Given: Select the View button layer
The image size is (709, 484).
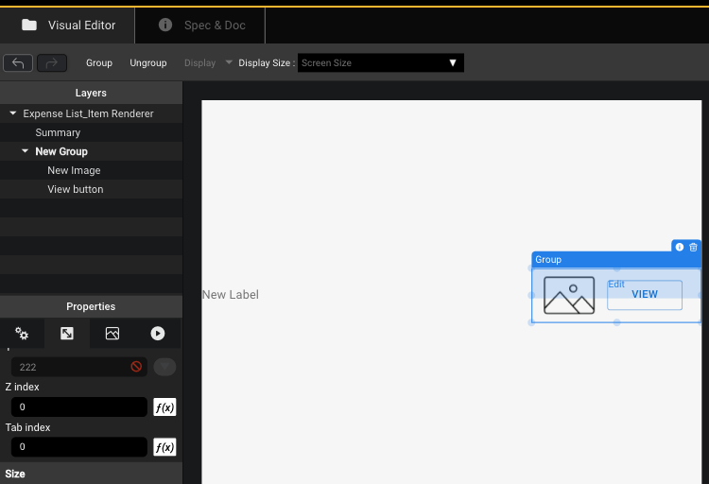Looking at the screenshot, I should tap(76, 189).
